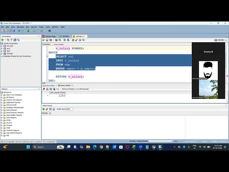Image resolution: width=229 pixels, height=172 pixels.
Task: Clear Dbms Output with the eraser icon
Action: 47,109
